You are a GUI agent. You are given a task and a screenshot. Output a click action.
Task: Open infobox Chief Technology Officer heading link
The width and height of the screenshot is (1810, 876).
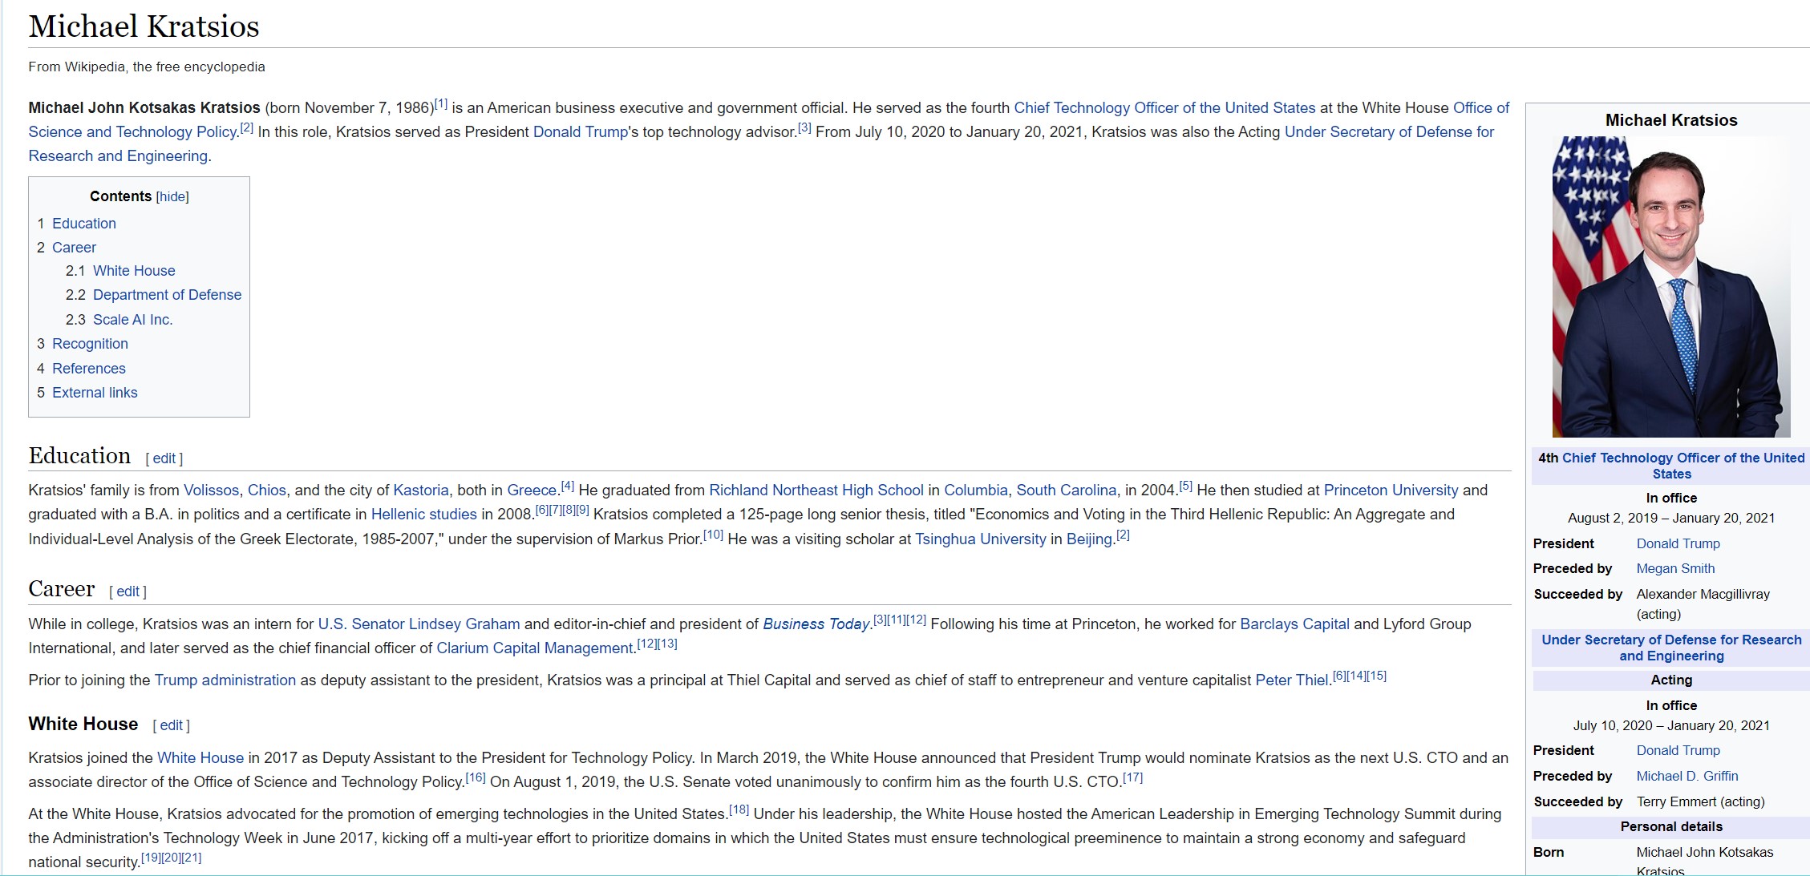click(1682, 466)
